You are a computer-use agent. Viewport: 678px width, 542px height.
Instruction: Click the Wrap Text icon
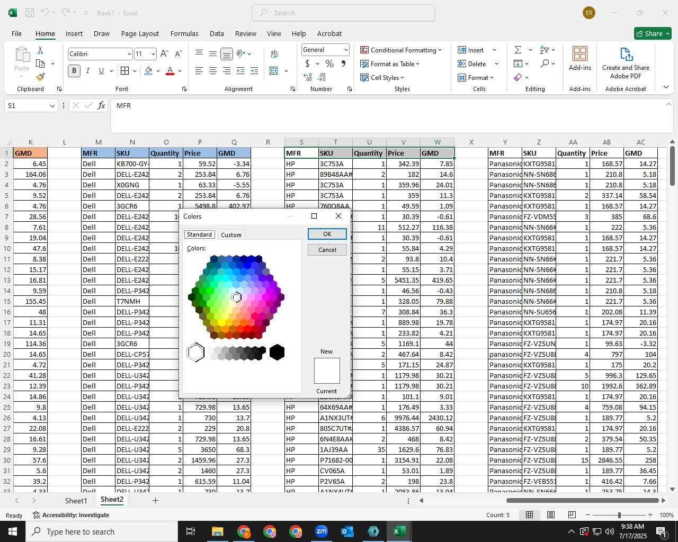(x=274, y=54)
